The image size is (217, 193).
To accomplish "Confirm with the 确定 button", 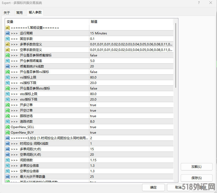I will pyautogui.click(x=153, y=187).
